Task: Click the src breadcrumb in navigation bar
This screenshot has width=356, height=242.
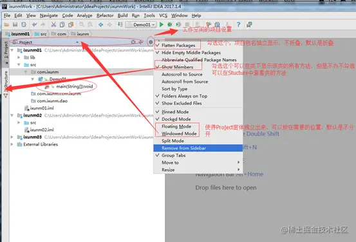Action: tap(41, 34)
